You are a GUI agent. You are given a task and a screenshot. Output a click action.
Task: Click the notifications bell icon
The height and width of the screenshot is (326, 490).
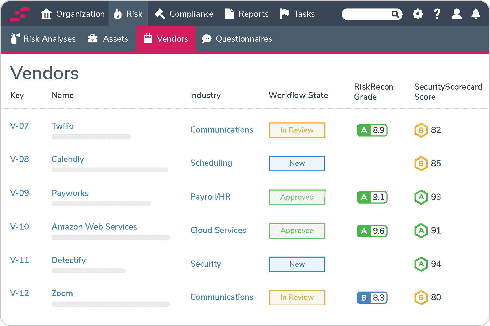476,14
